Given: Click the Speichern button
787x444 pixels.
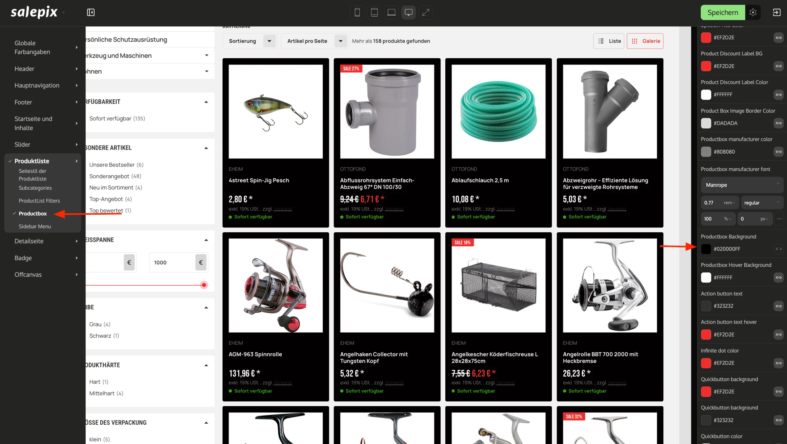Looking at the screenshot, I should click(x=723, y=12).
